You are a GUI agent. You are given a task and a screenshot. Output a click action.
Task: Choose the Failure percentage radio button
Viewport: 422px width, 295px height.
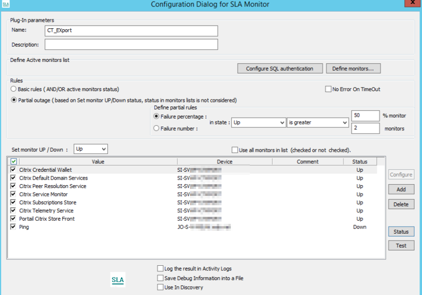(156, 116)
